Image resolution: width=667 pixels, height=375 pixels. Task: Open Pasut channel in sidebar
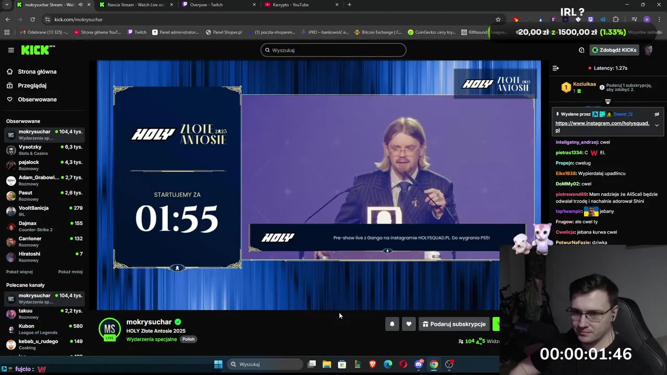click(x=44, y=195)
